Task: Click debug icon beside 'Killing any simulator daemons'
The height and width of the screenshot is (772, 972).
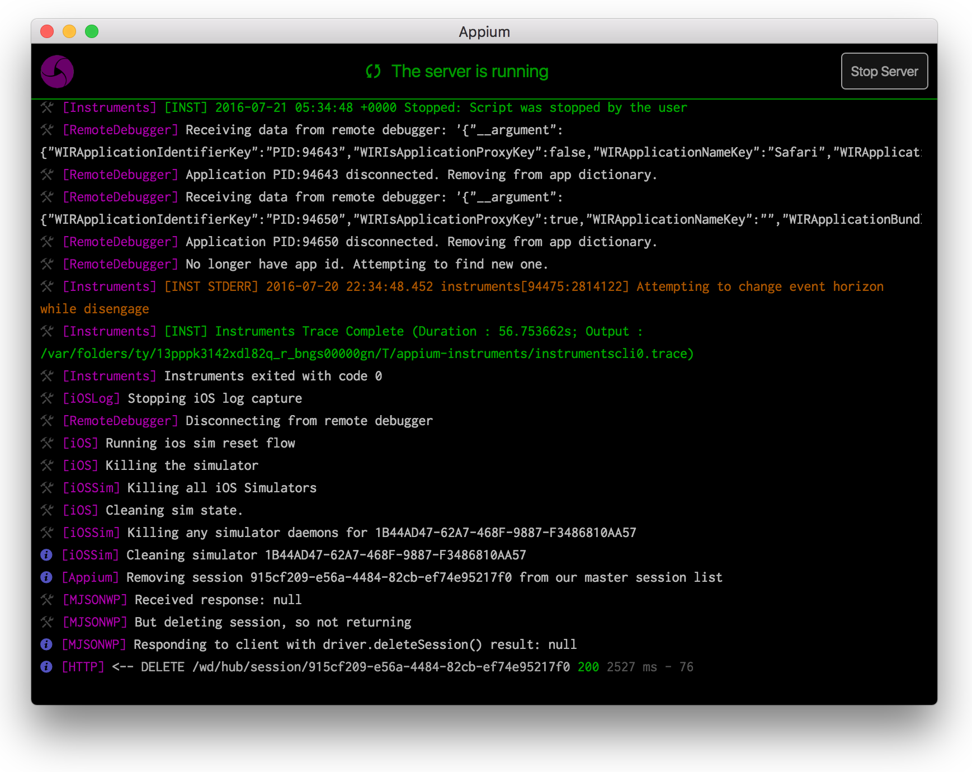Action: point(47,533)
